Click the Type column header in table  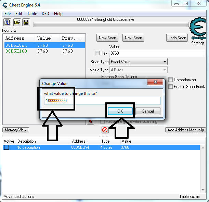(110, 141)
